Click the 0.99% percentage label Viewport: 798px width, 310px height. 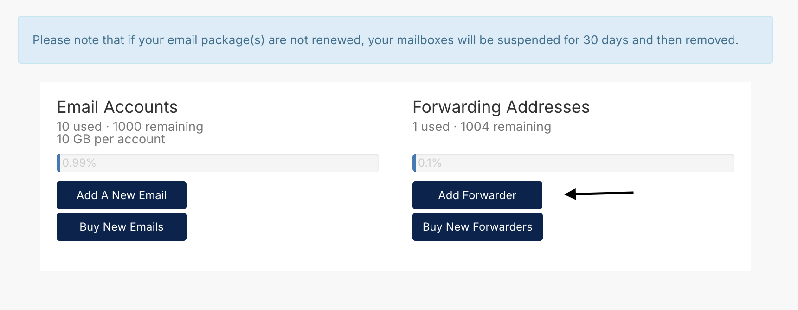pos(79,163)
